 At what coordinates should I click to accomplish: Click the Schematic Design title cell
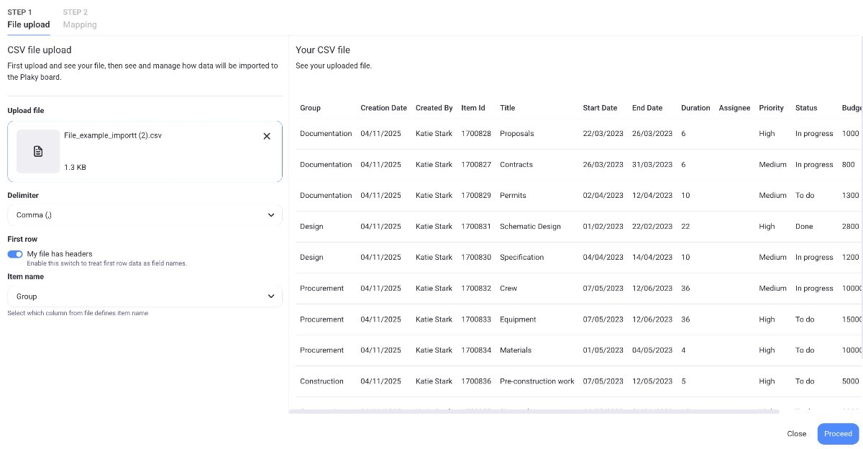coord(530,226)
